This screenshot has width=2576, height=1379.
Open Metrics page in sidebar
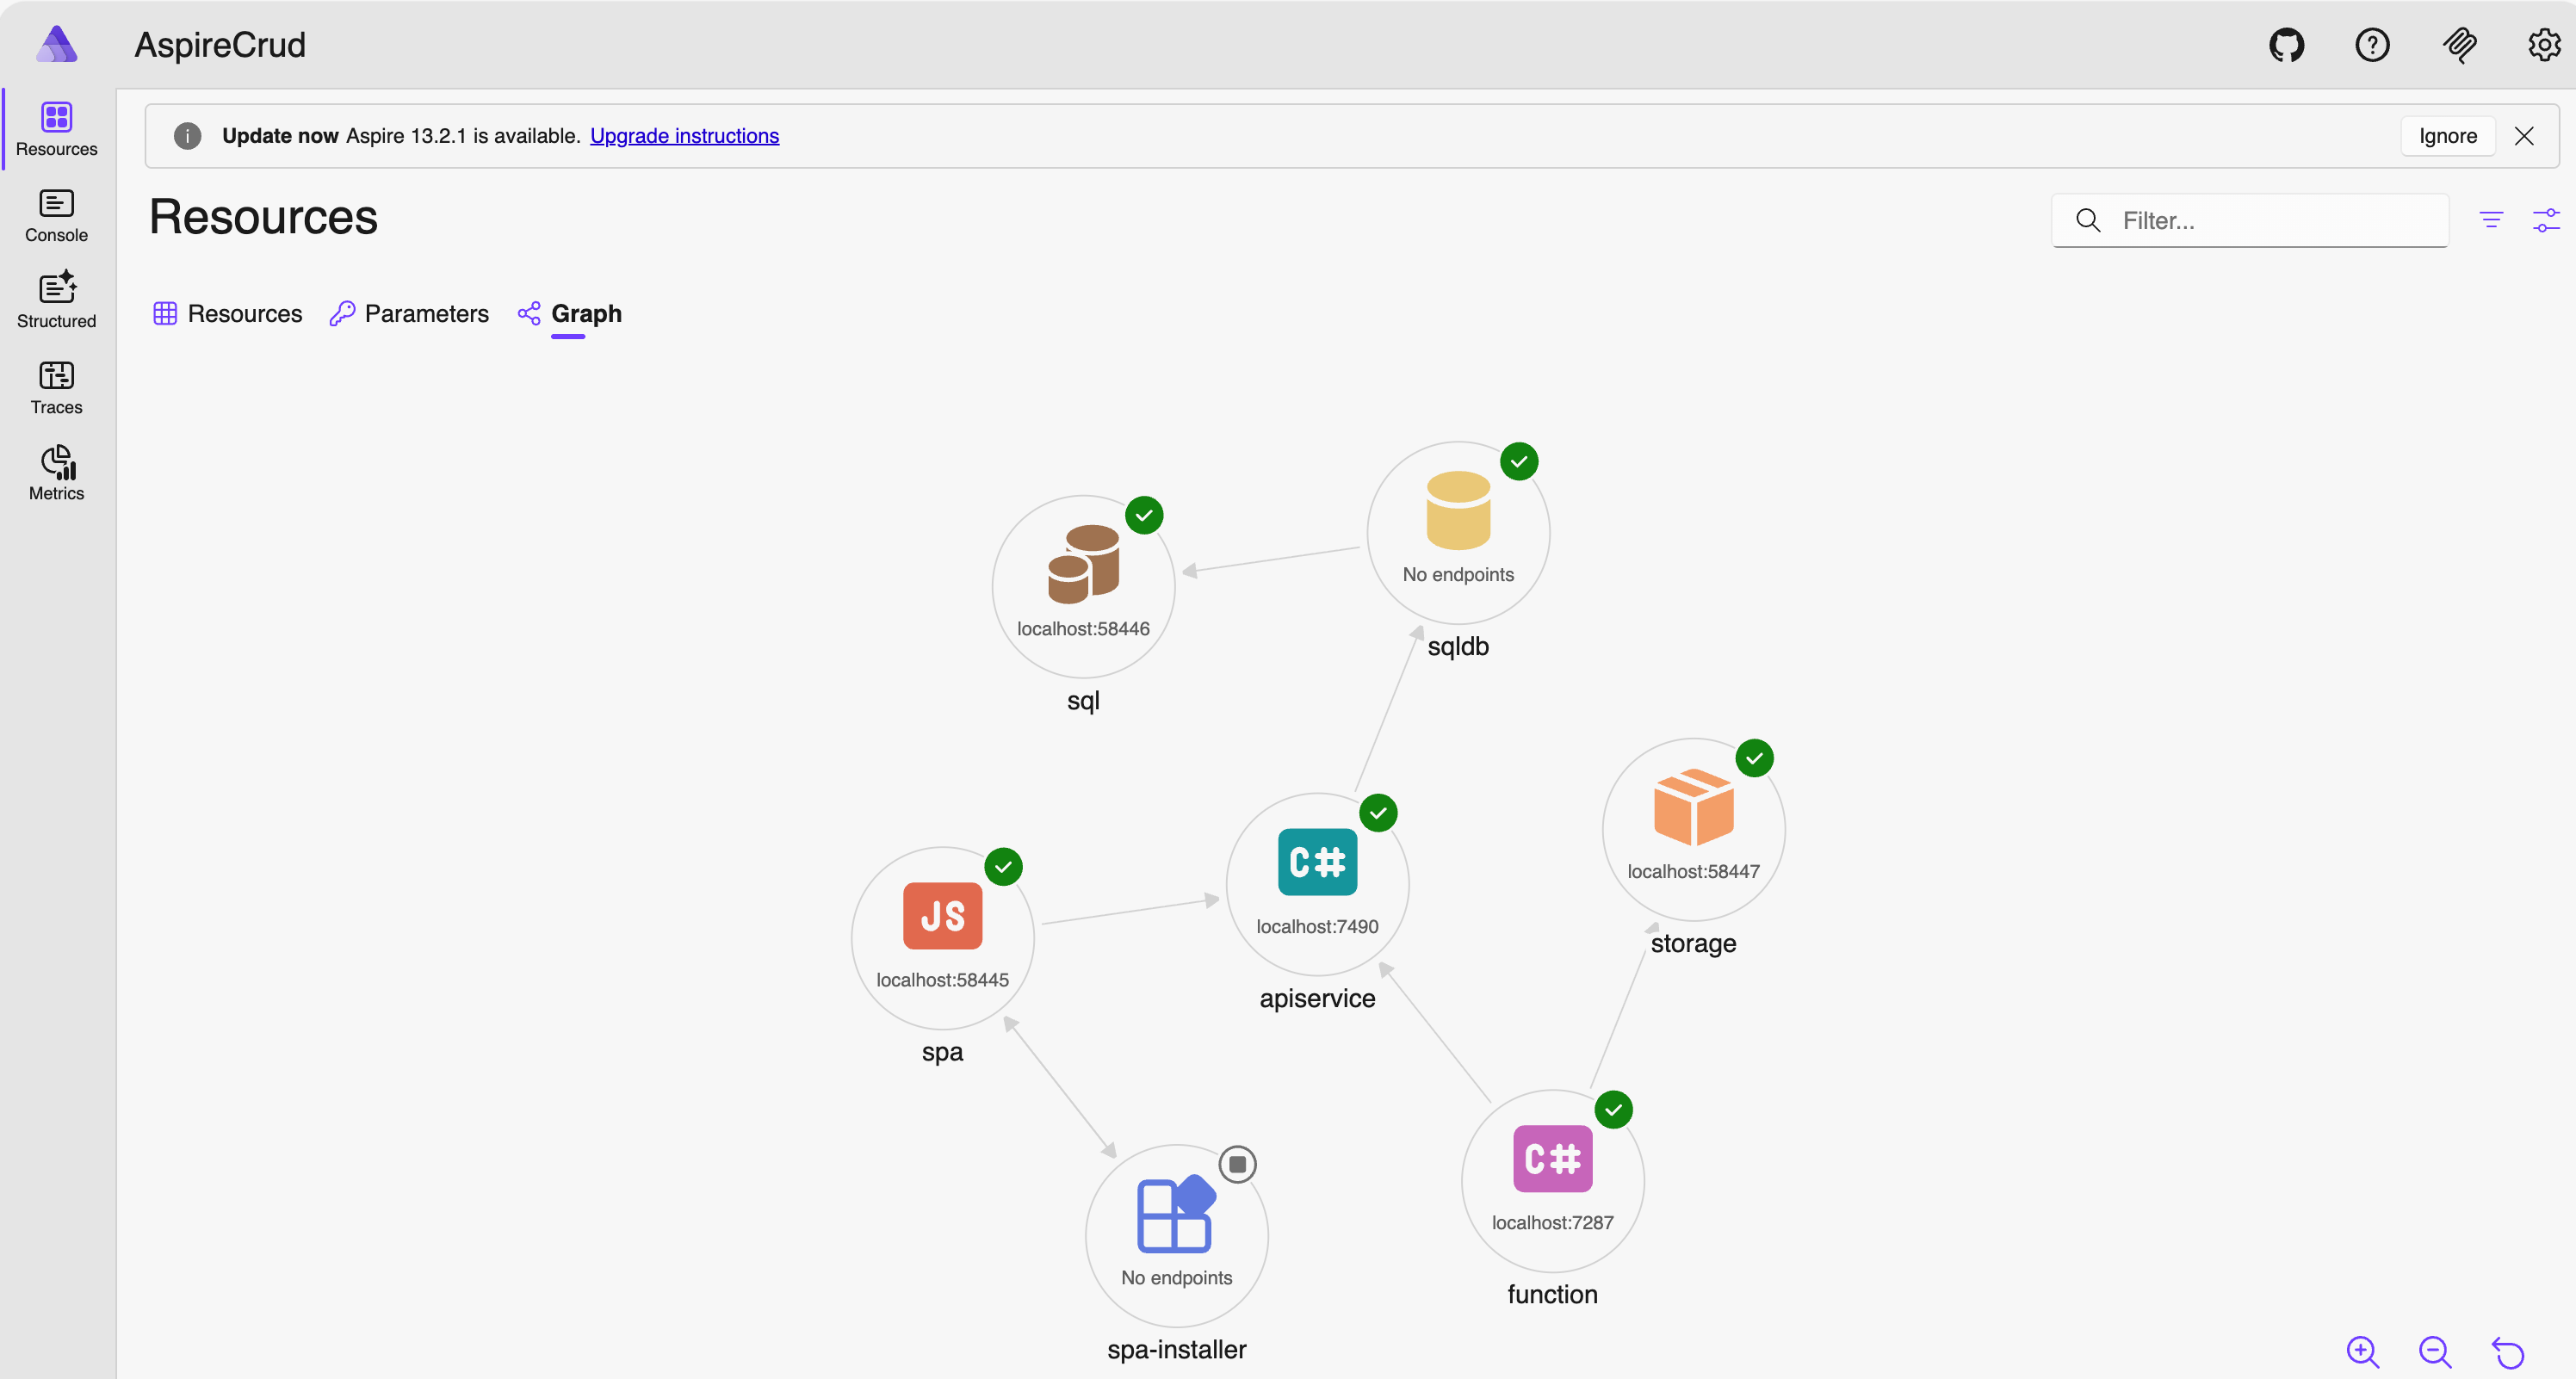(x=56, y=473)
